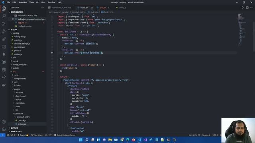Collapse the config folder

(16, 33)
